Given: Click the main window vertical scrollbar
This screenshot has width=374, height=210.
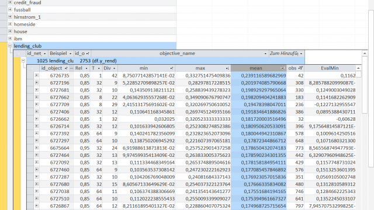Looking at the screenshot, I should pos(371,88).
